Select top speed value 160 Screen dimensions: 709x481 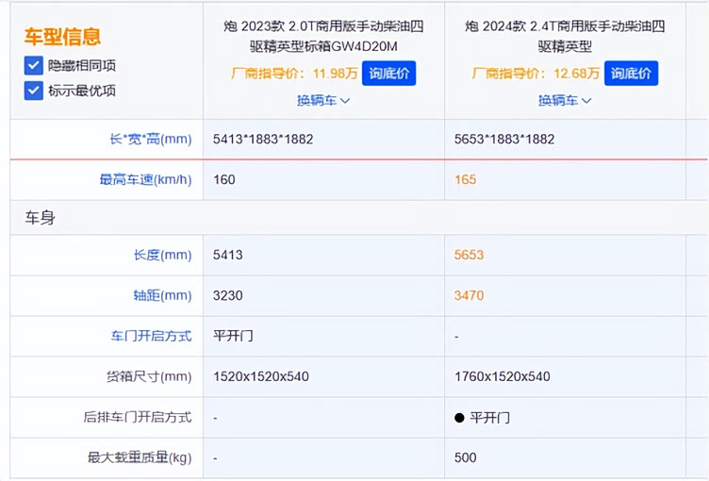coord(224,179)
